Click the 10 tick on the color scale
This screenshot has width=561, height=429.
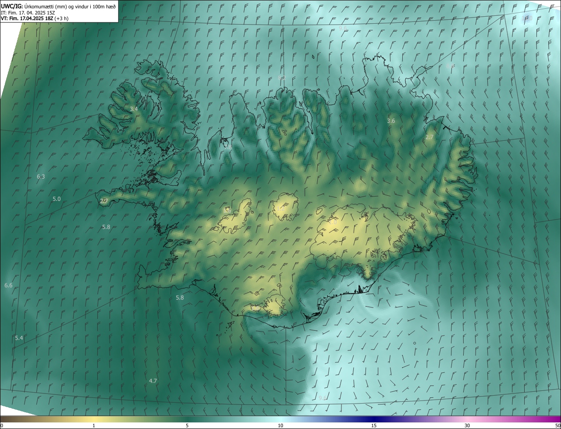[x=280, y=426]
